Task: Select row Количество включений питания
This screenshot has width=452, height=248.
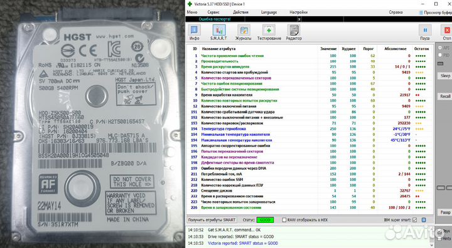Action: [x=309, y=106]
